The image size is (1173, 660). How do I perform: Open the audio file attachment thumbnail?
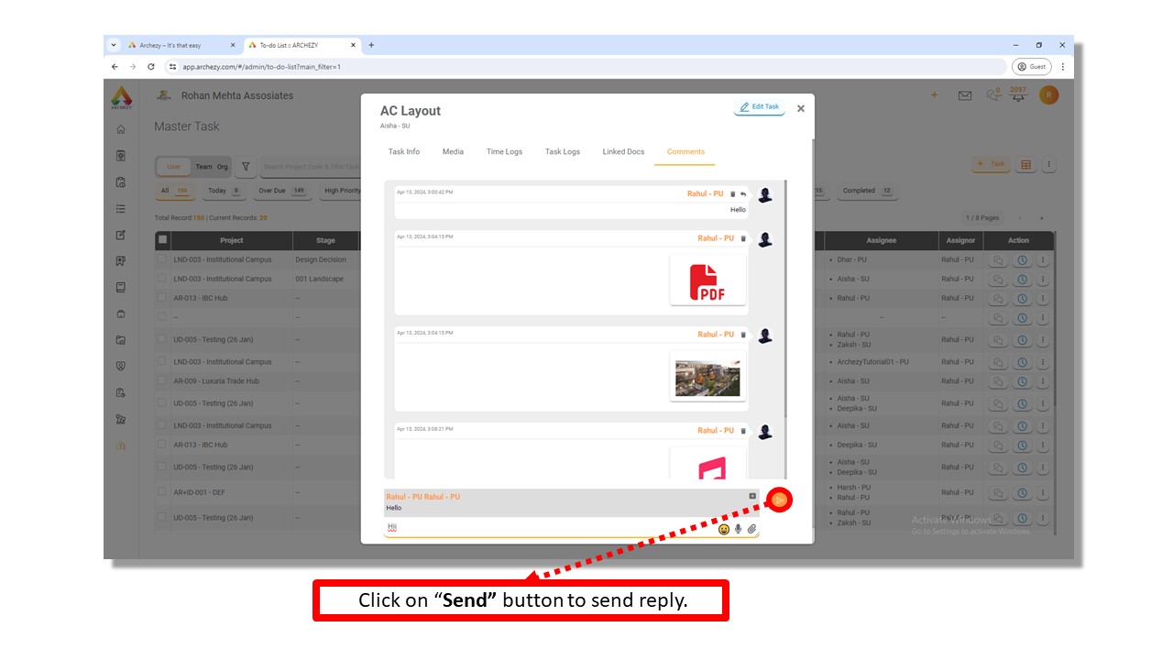[x=707, y=464]
